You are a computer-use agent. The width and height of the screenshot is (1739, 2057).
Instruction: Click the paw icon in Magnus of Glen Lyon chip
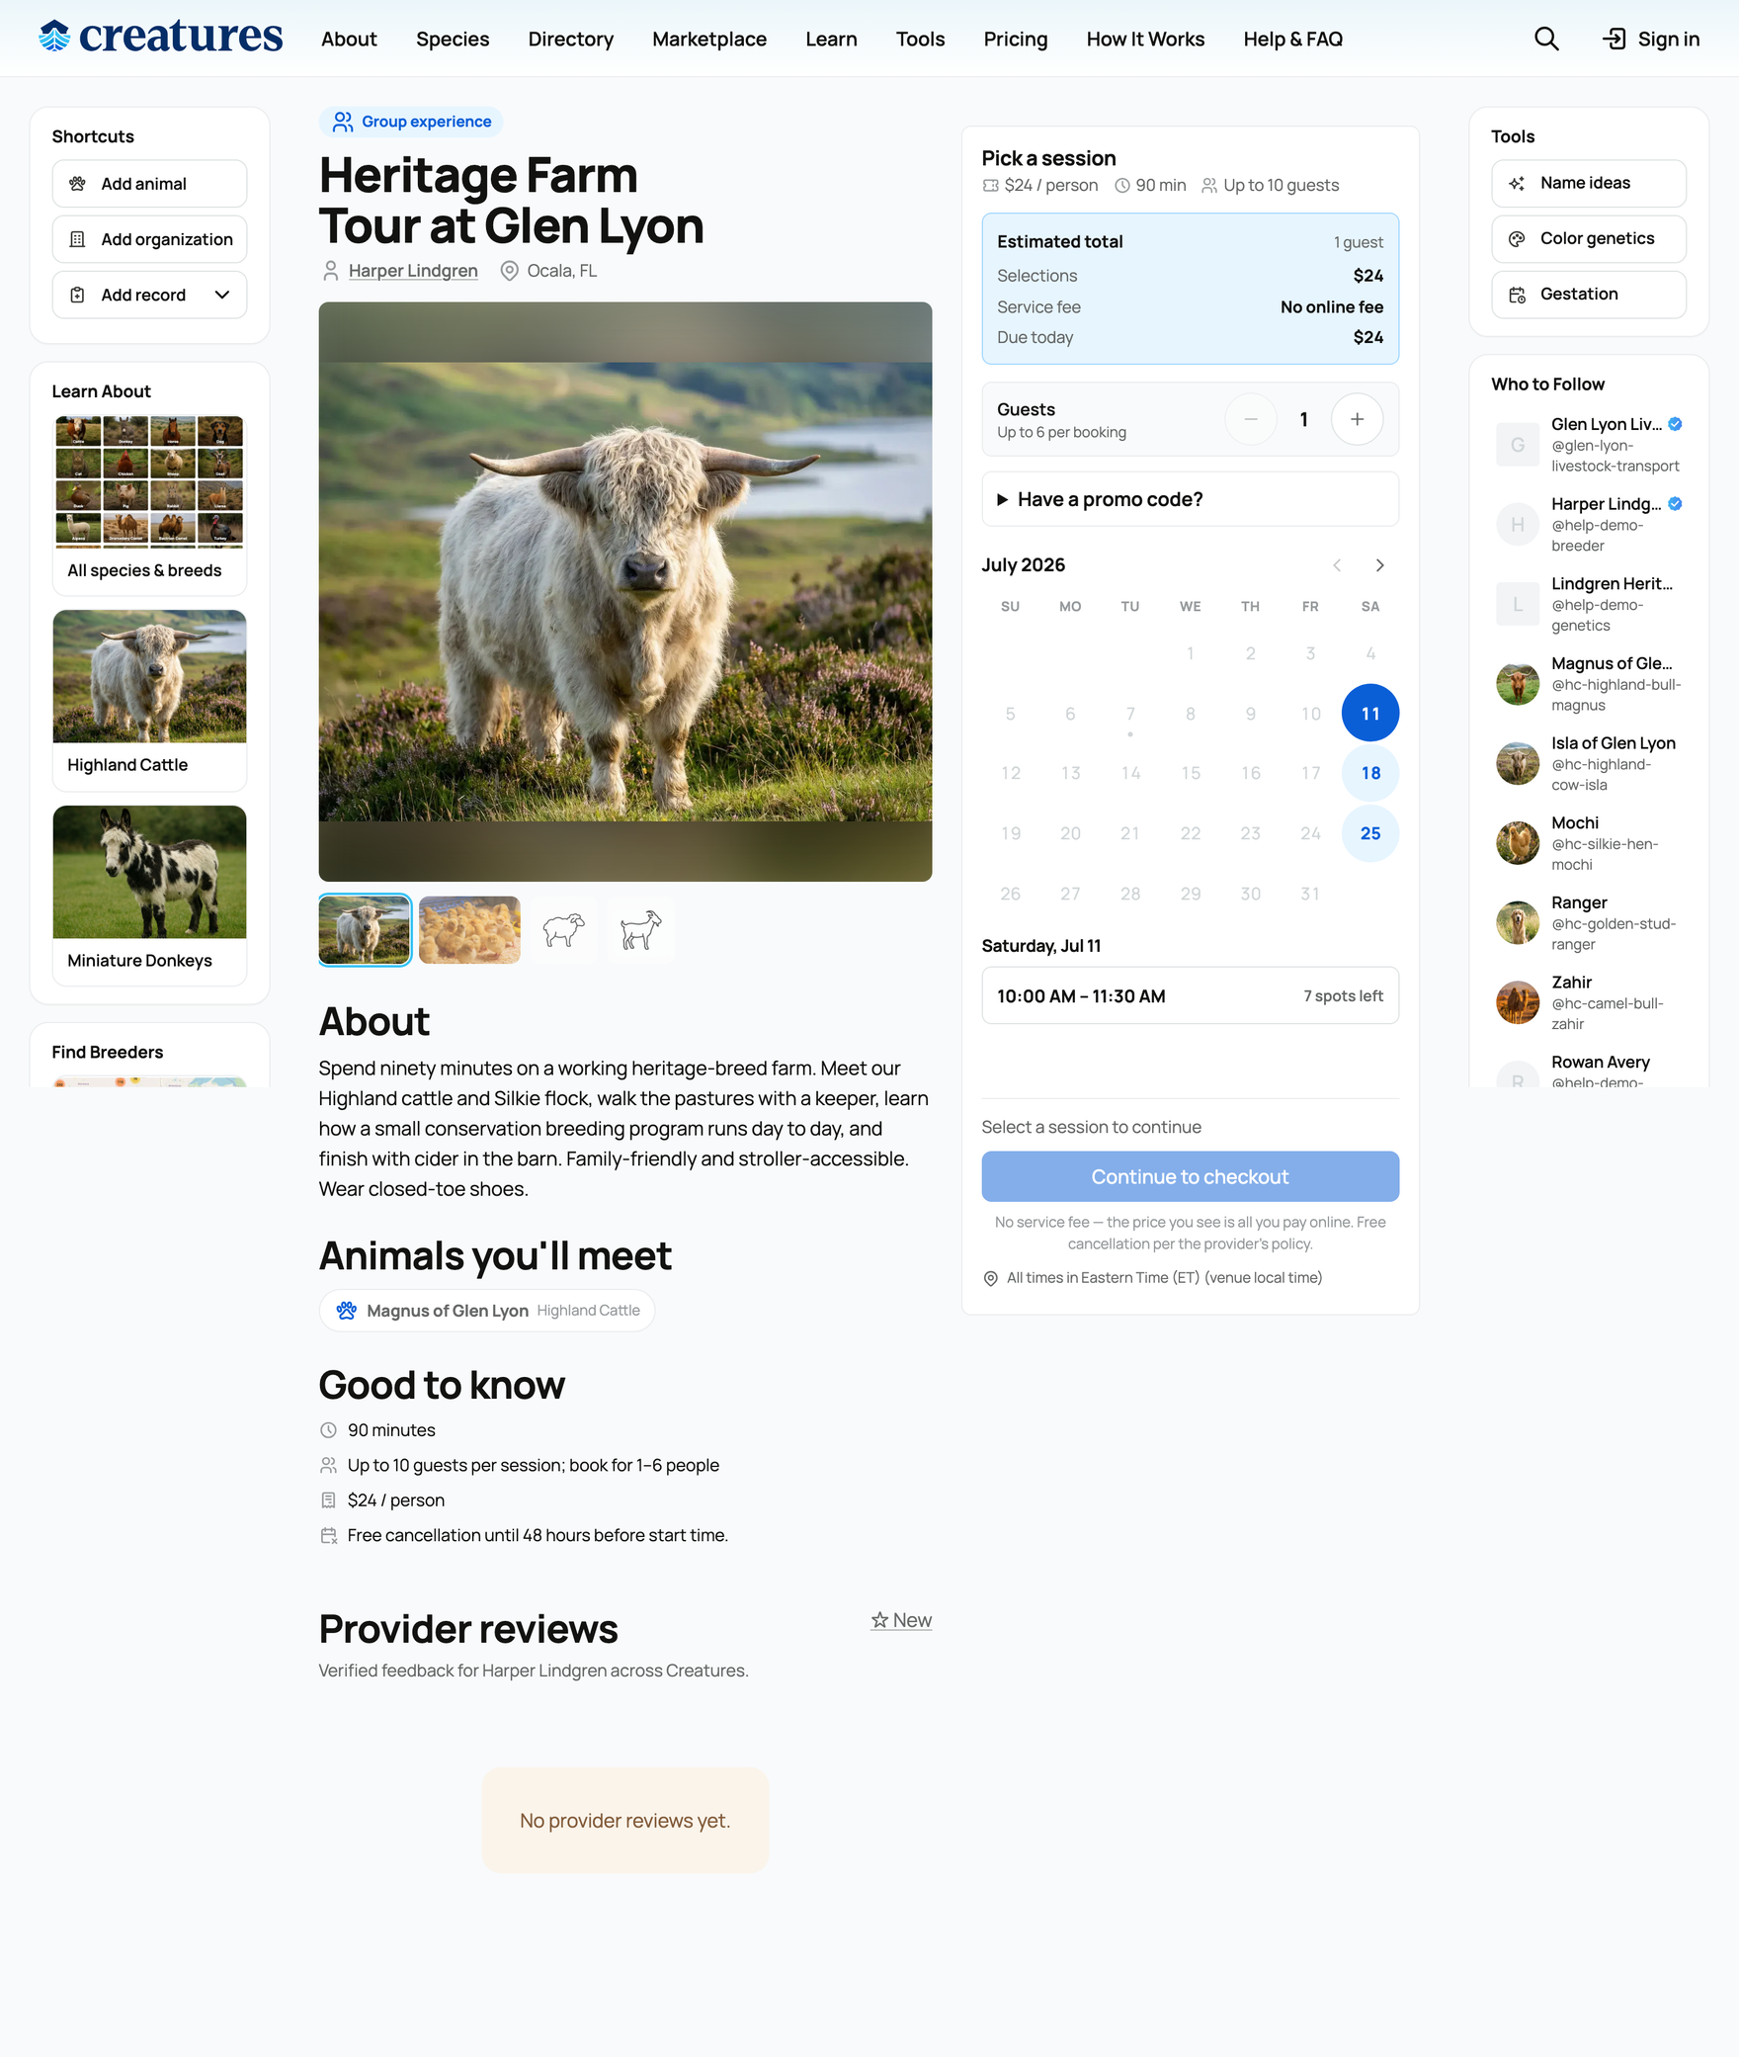click(346, 1311)
